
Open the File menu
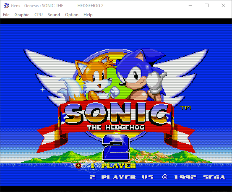6,15
